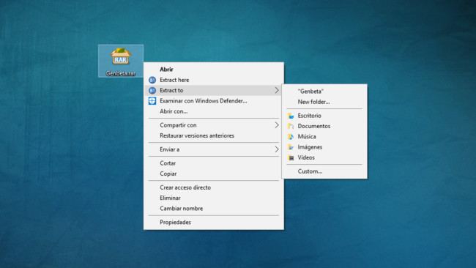Expand the Enviar a submenu arrow
This screenshot has width=476, height=268.
[x=277, y=149]
